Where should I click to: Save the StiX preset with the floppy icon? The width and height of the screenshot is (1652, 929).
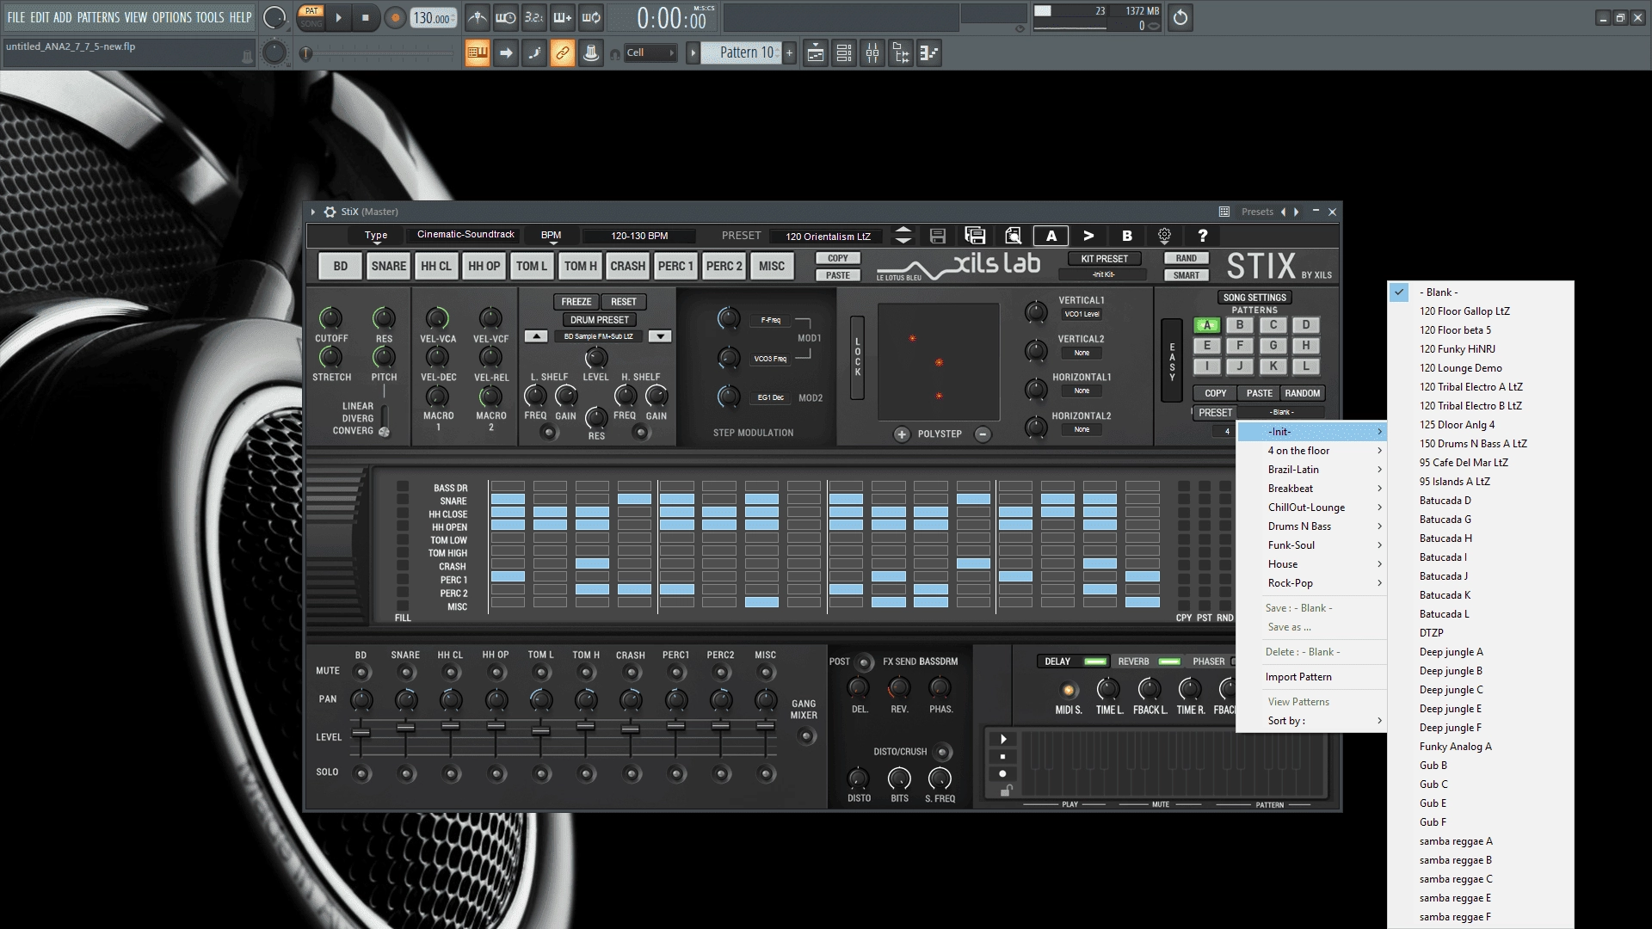tap(938, 236)
